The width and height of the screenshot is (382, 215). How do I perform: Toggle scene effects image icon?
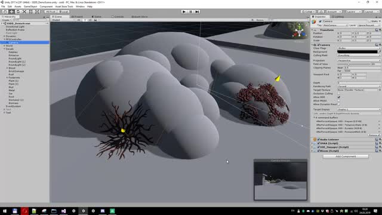[95, 20]
